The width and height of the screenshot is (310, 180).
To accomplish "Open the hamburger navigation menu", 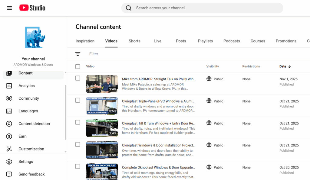I will click(x=9, y=8).
